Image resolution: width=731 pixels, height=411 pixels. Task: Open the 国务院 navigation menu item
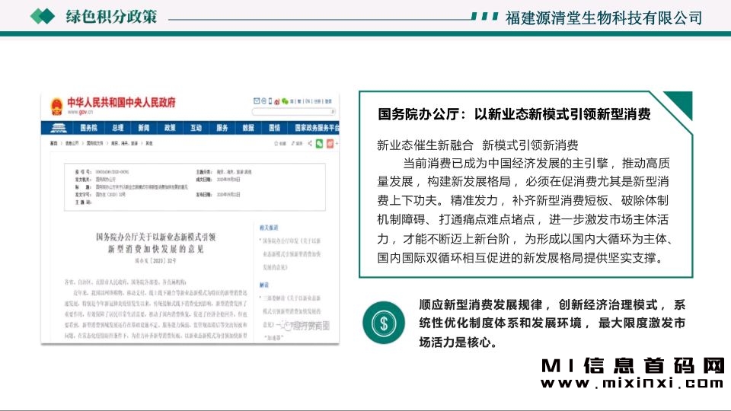(88, 128)
